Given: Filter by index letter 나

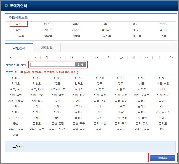Looking at the screenshot, I should coord(22,58).
